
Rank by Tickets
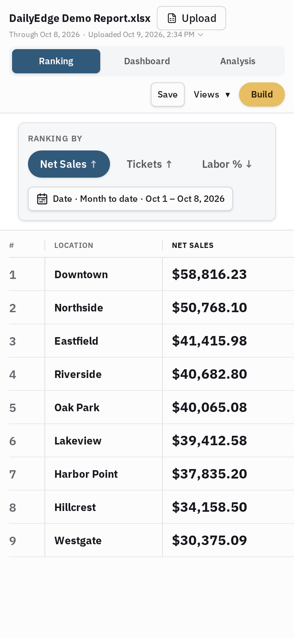coord(149,164)
